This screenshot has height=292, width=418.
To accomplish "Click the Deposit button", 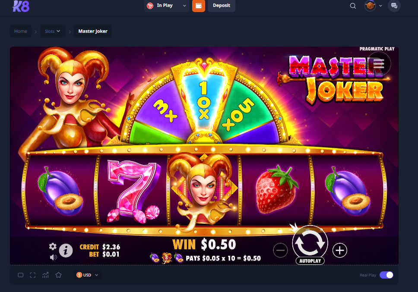I will point(222,6).
